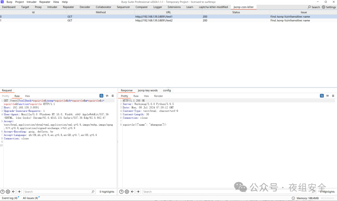Switch to the Decoder tab
The width and height of the screenshot is (337, 201).
coord(85,7)
